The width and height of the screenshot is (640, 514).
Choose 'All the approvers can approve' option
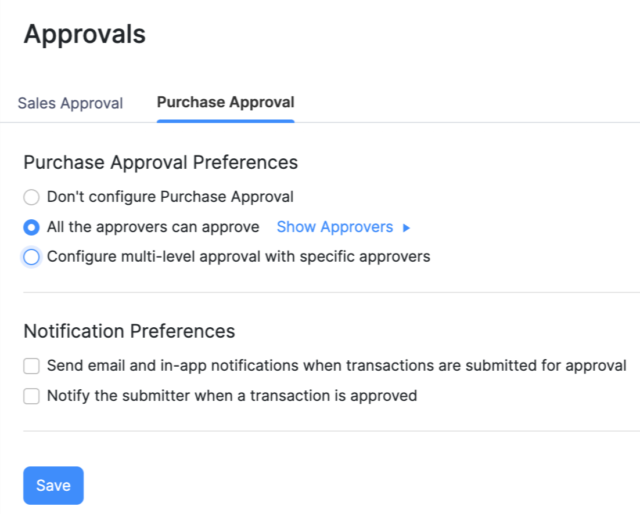pyautogui.click(x=31, y=227)
